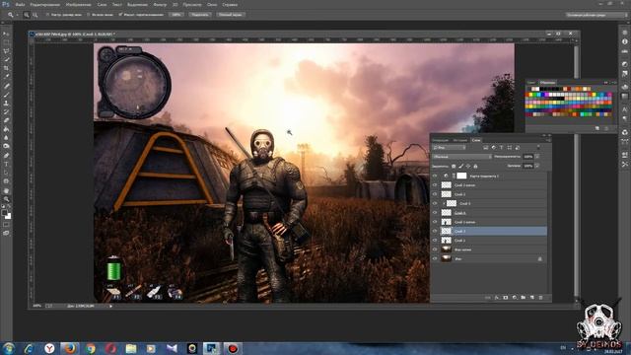This screenshot has width=631, height=355.
Task: Open the blend mode dropdown
Action: [462, 157]
